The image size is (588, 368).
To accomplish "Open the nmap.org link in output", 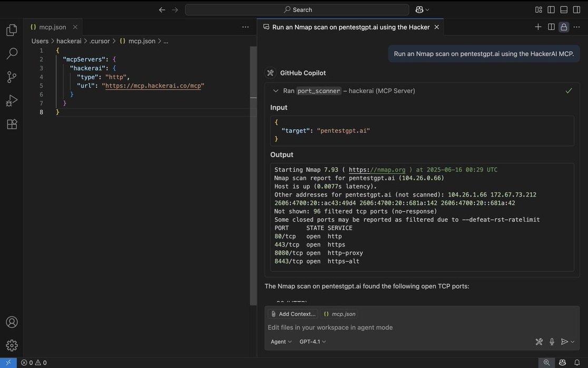I will coord(377,170).
